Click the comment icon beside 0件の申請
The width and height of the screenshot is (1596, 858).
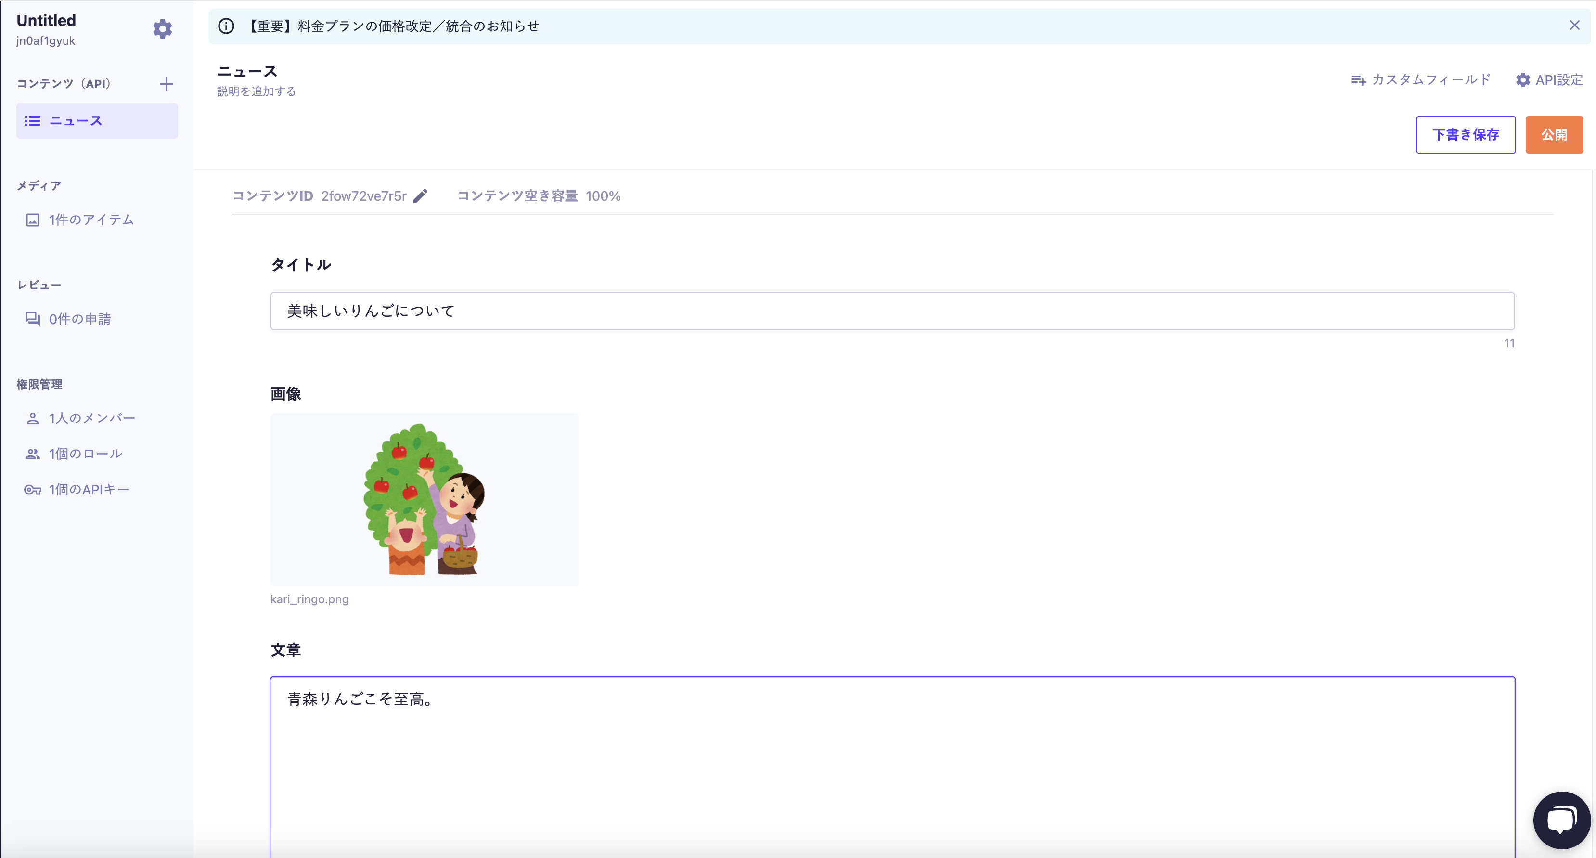click(x=32, y=319)
